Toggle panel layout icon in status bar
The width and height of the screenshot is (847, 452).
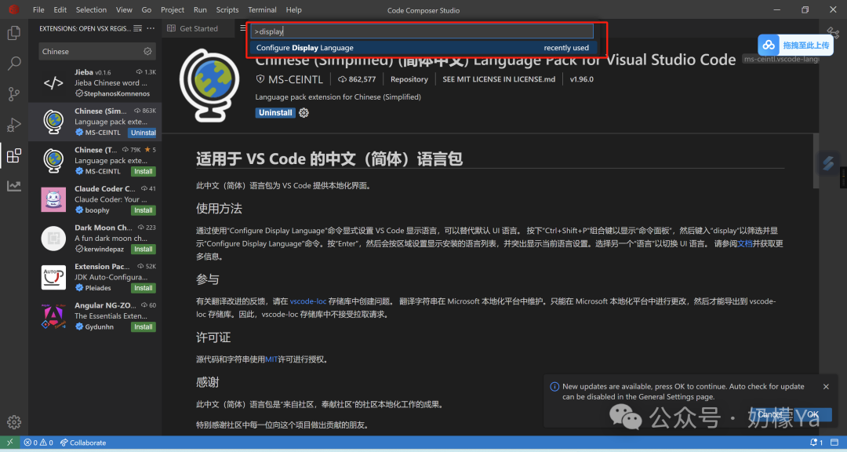pyautogui.click(x=834, y=443)
